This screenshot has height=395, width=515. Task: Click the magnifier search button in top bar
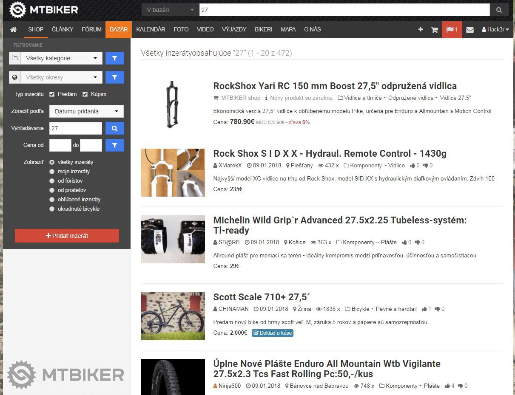499,10
